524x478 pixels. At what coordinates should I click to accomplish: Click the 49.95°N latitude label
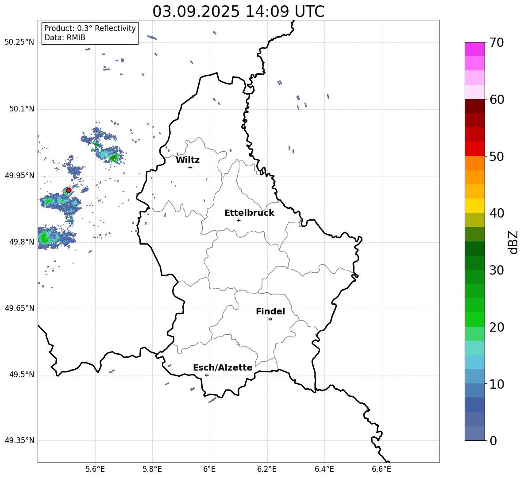click(19, 175)
